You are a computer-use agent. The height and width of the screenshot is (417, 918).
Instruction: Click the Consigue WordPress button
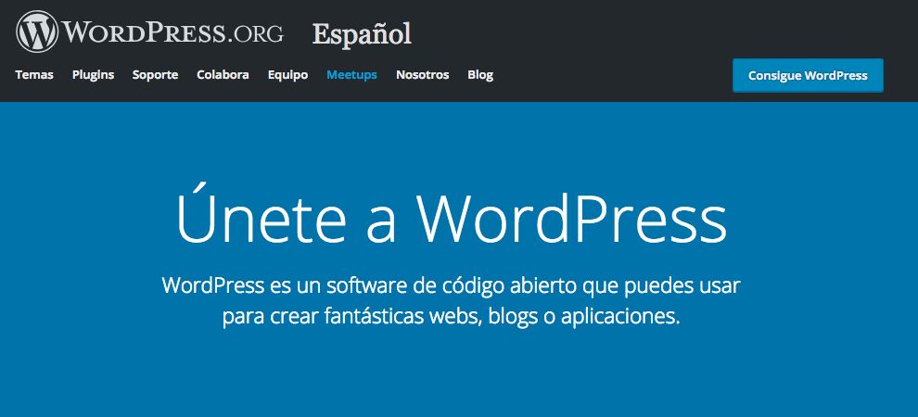point(808,75)
